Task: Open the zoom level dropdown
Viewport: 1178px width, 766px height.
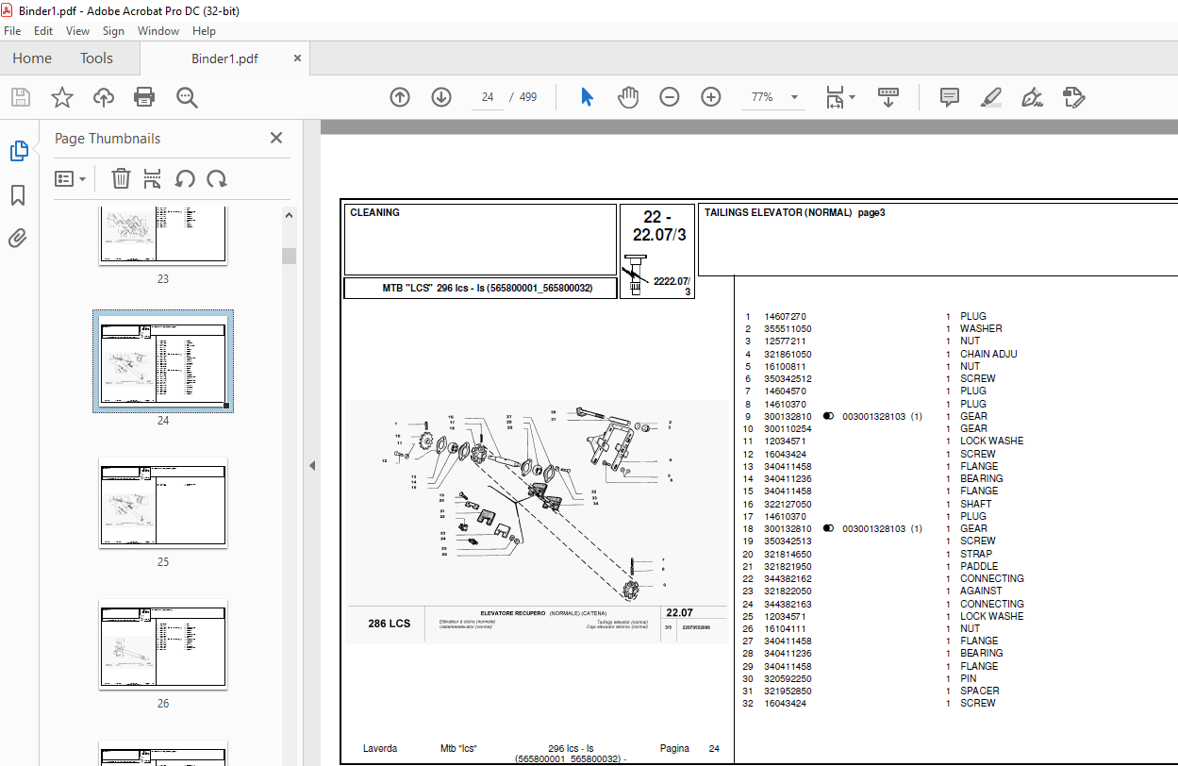Action: pyautogui.click(x=794, y=97)
